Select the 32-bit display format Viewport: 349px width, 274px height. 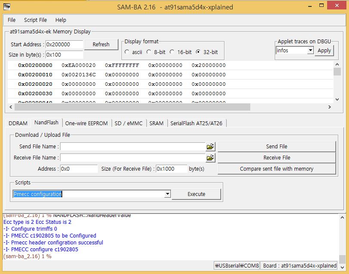pyautogui.click(x=198, y=52)
